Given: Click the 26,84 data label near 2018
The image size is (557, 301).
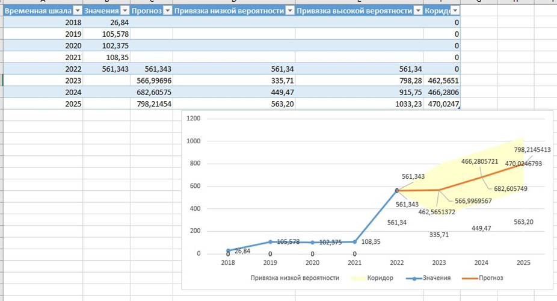Looking at the screenshot, I should coord(243,251).
